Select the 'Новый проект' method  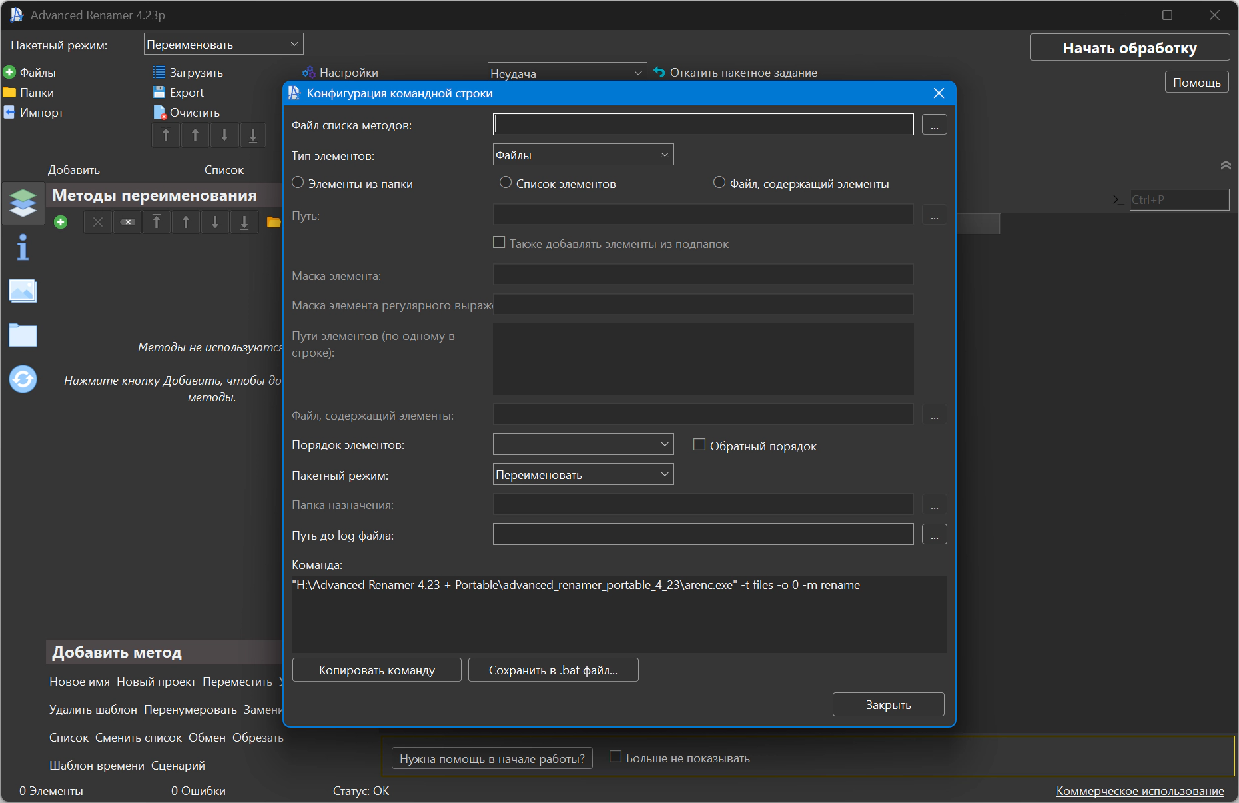click(x=156, y=682)
